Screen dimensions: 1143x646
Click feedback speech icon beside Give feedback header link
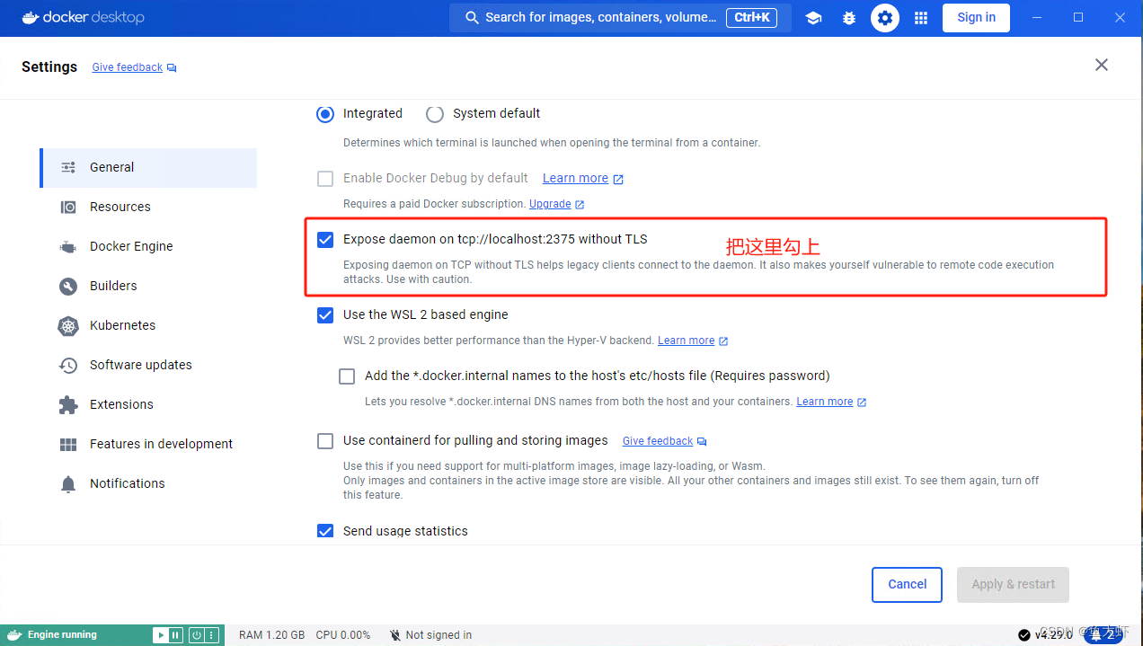[172, 68]
